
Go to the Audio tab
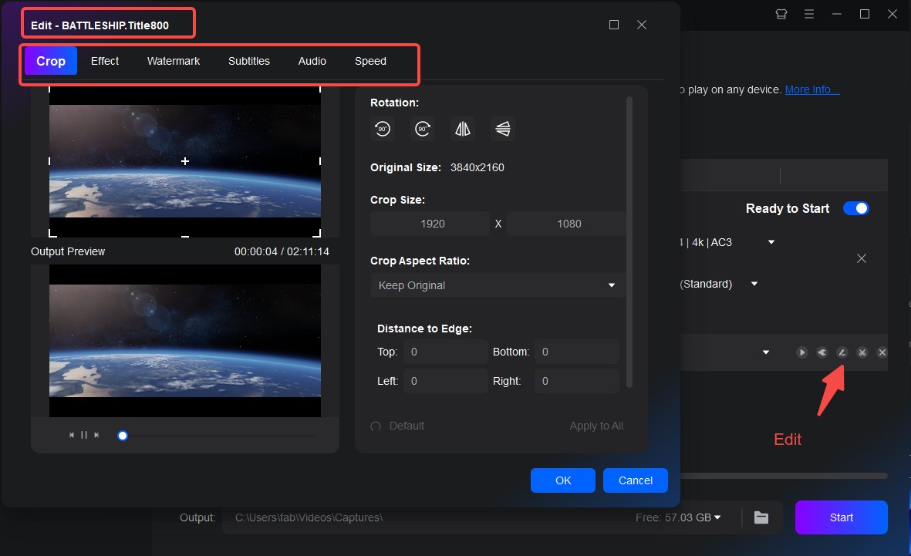coord(312,61)
